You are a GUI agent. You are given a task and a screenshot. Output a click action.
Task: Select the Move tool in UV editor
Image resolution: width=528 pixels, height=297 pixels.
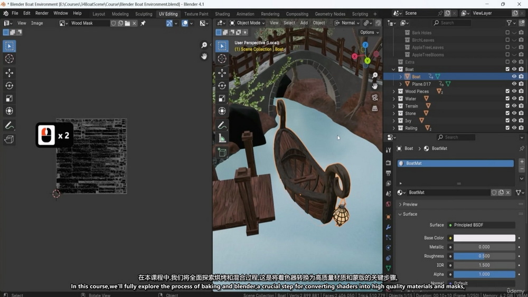coord(9,73)
